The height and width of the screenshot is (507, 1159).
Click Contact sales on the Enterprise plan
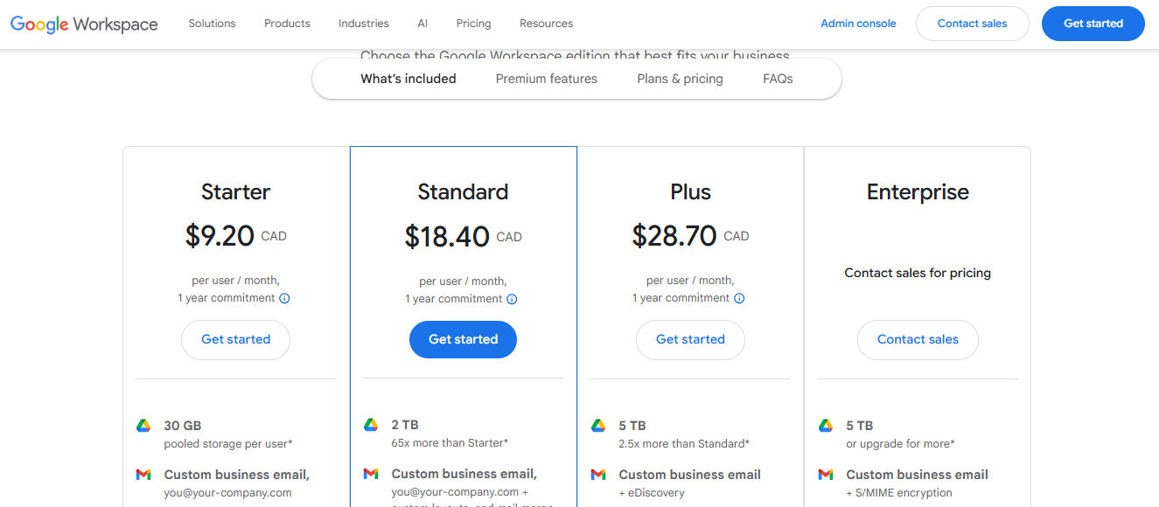(x=918, y=339)
